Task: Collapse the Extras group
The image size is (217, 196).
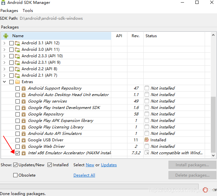Action: coord(5,82)
